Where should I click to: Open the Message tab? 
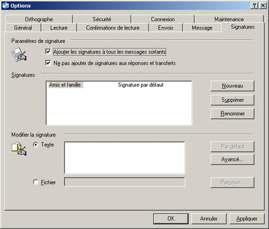[202, 28]
